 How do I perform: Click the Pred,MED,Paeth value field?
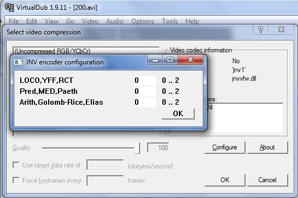pos(145,92)
